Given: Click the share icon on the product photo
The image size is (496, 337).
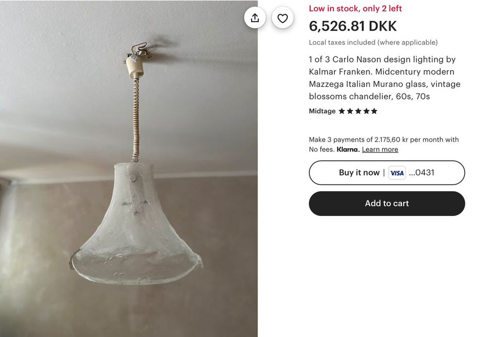Looking at the screenshot, I should (x=255, y=18).
